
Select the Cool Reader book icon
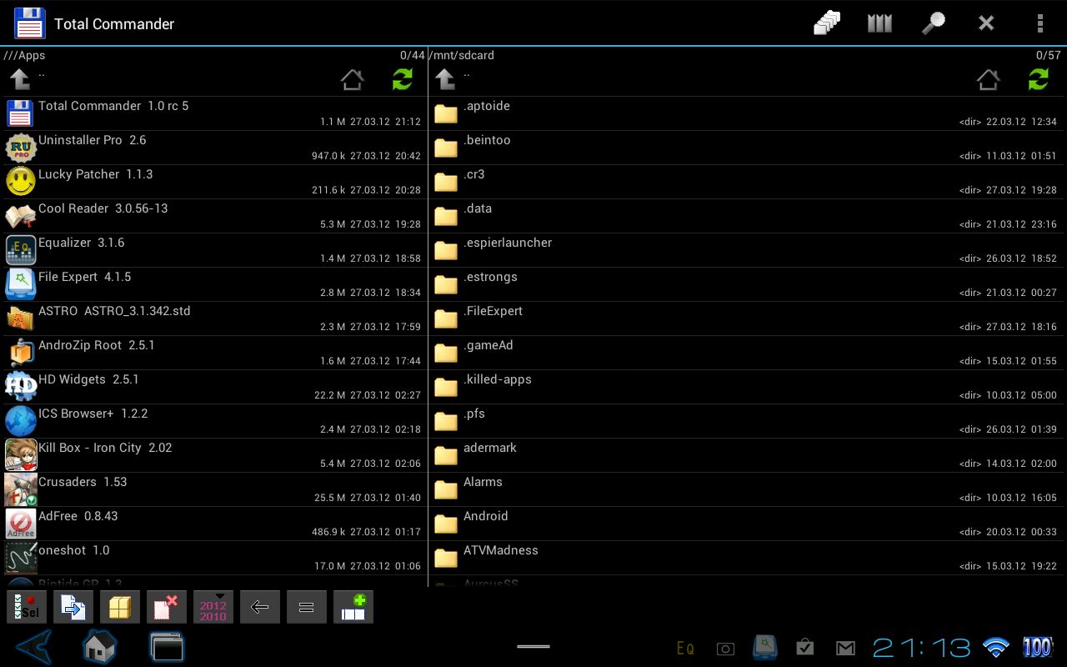click(x=21, y=216)
